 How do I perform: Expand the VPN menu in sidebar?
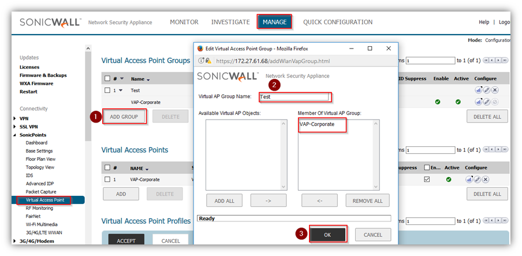[x=15, y=118]
